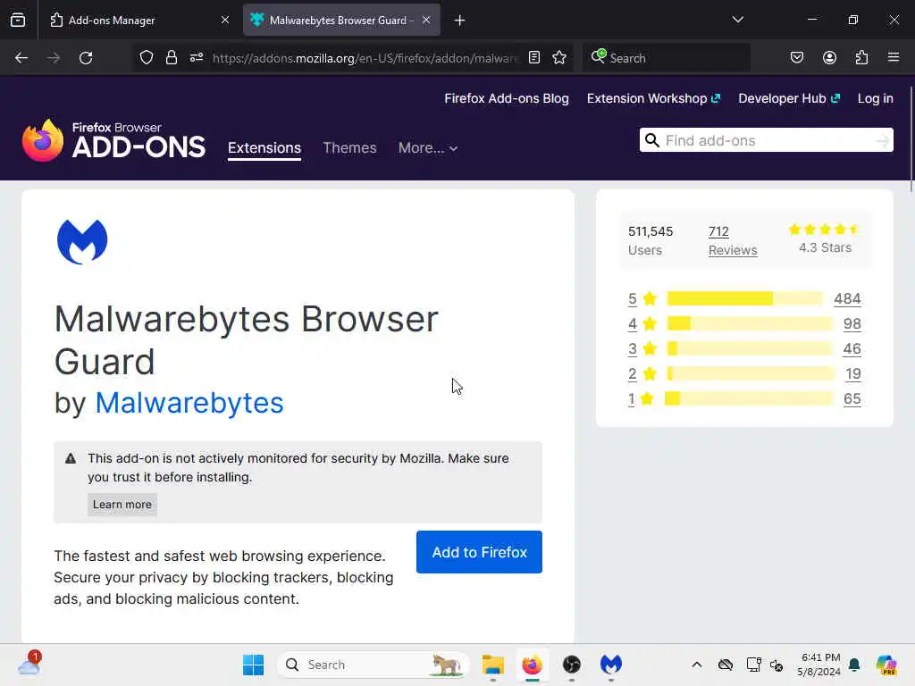Click Add to Firefox button
The width and height of the screenshot is (915, 686).
pyautogui.click(x=479, y=552)
